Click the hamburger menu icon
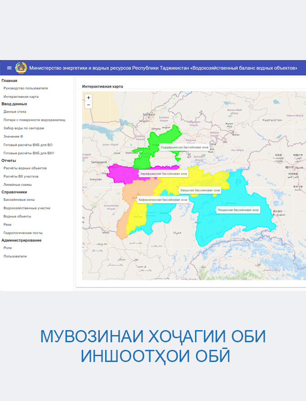The height and width of the screenshot is (401, 306). 9,68
